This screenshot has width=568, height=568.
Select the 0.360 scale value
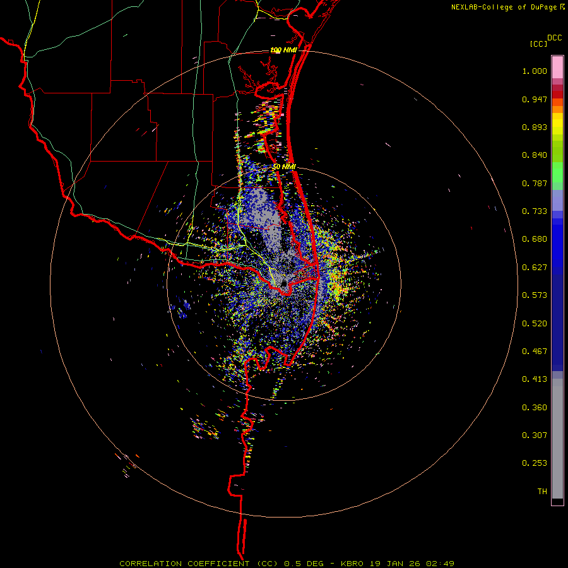(x=535, y=408)
